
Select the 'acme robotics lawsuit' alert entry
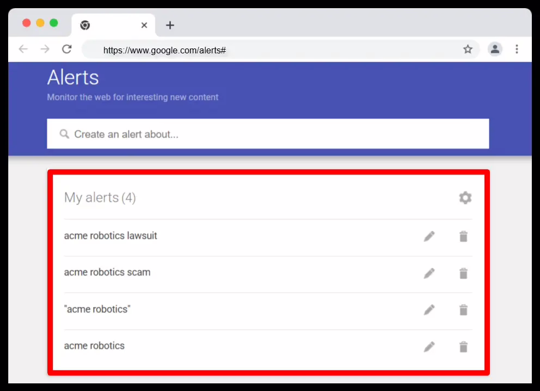tap(111, 236)
